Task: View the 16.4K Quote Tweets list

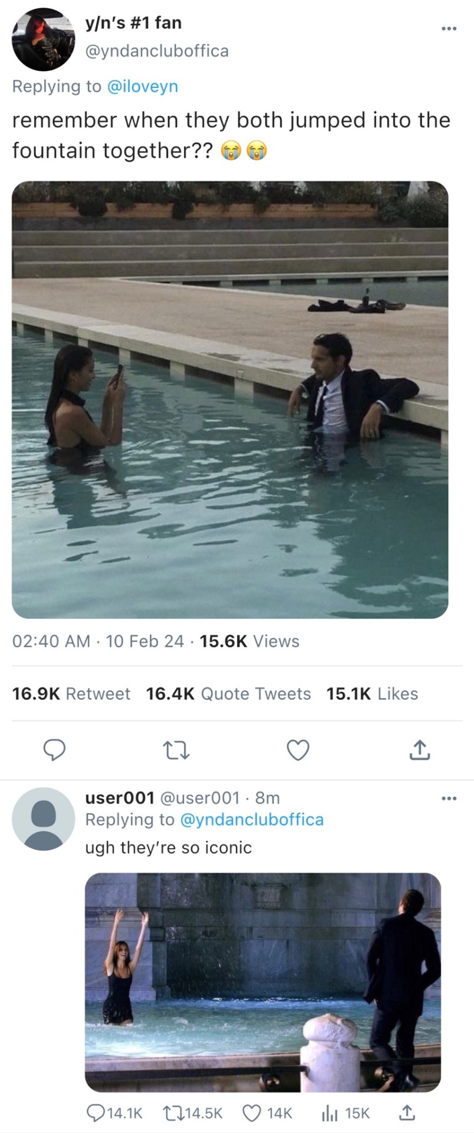Action: pyautogui.click(x=228, y=693)
